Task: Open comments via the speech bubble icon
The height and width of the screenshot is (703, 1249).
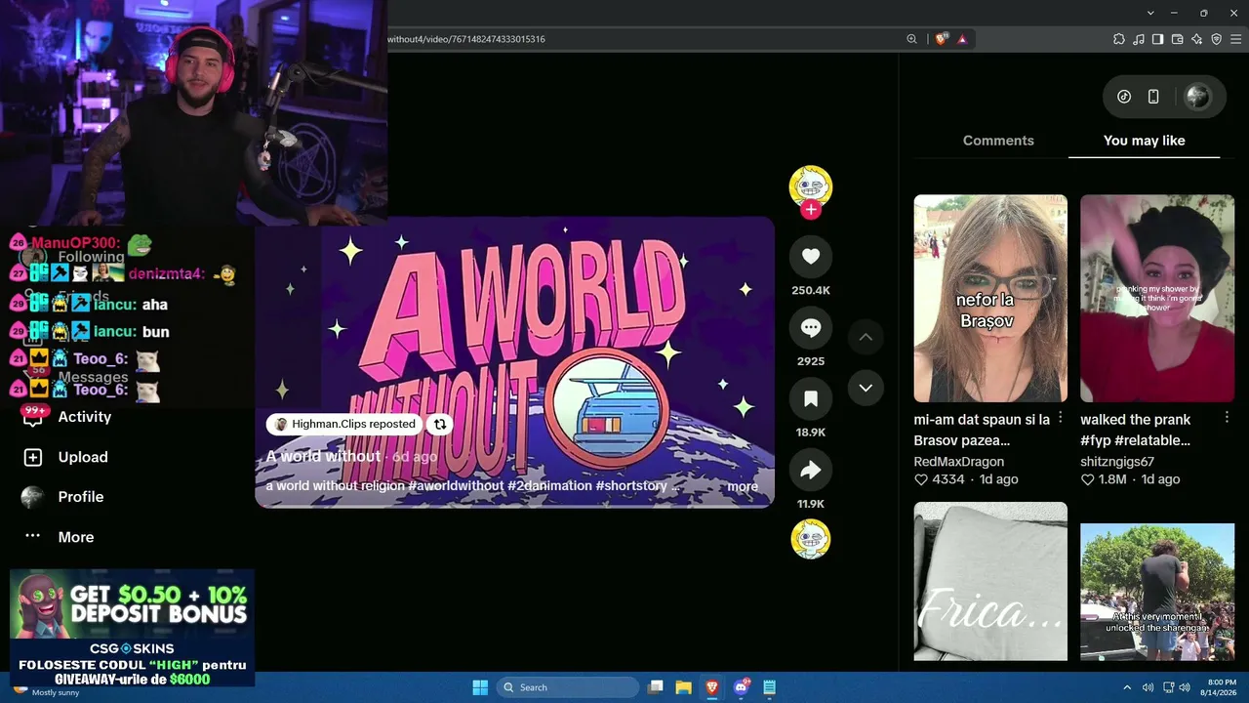Action: tap(811, 328)
